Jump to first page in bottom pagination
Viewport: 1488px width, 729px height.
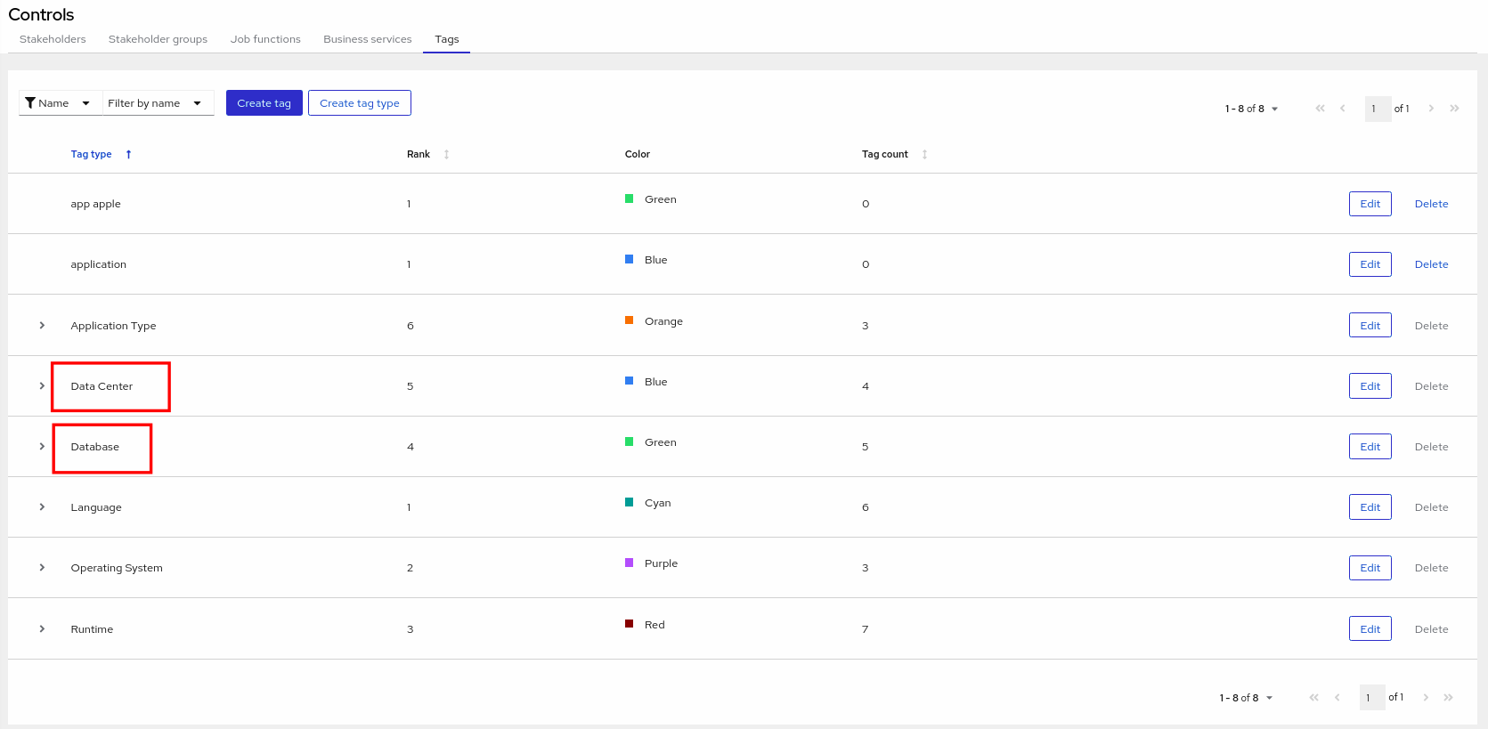1313,698
